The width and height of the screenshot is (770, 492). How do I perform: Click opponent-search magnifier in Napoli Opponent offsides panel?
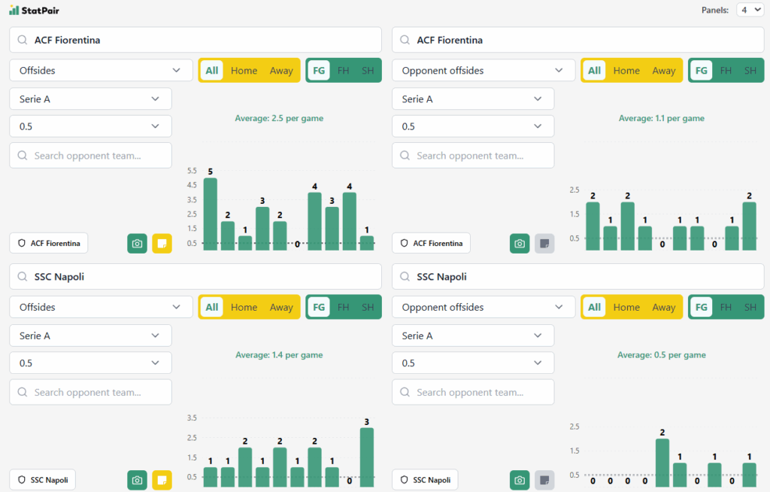point(405,392)
